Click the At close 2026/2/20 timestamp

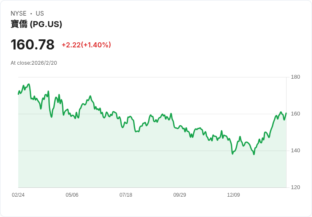pos(34,63)
